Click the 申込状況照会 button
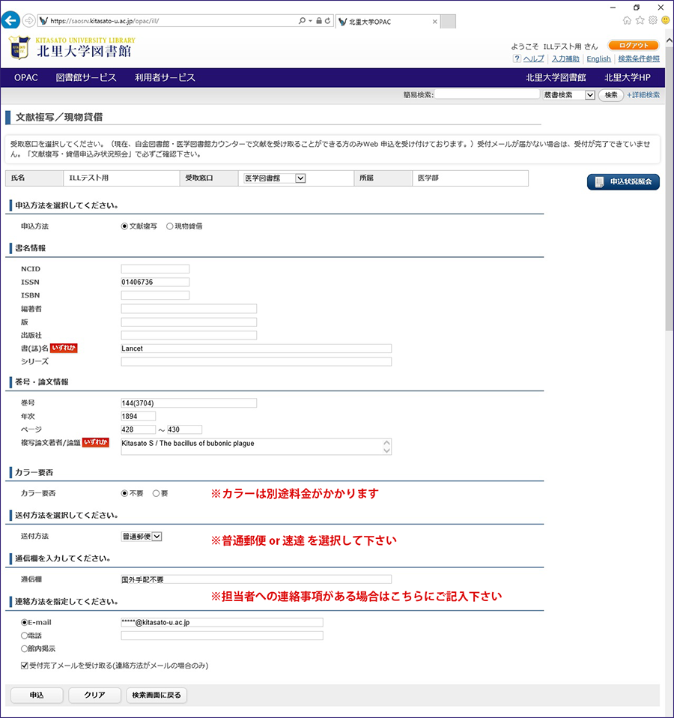 pos(623,182)
